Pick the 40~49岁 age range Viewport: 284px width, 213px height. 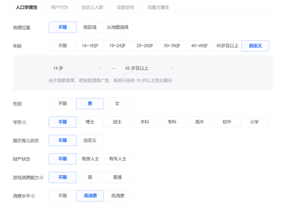pos(199,46)
